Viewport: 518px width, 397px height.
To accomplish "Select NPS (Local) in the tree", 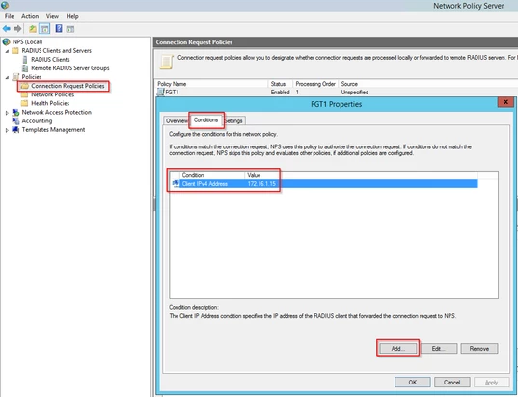I will pos(27,41).
